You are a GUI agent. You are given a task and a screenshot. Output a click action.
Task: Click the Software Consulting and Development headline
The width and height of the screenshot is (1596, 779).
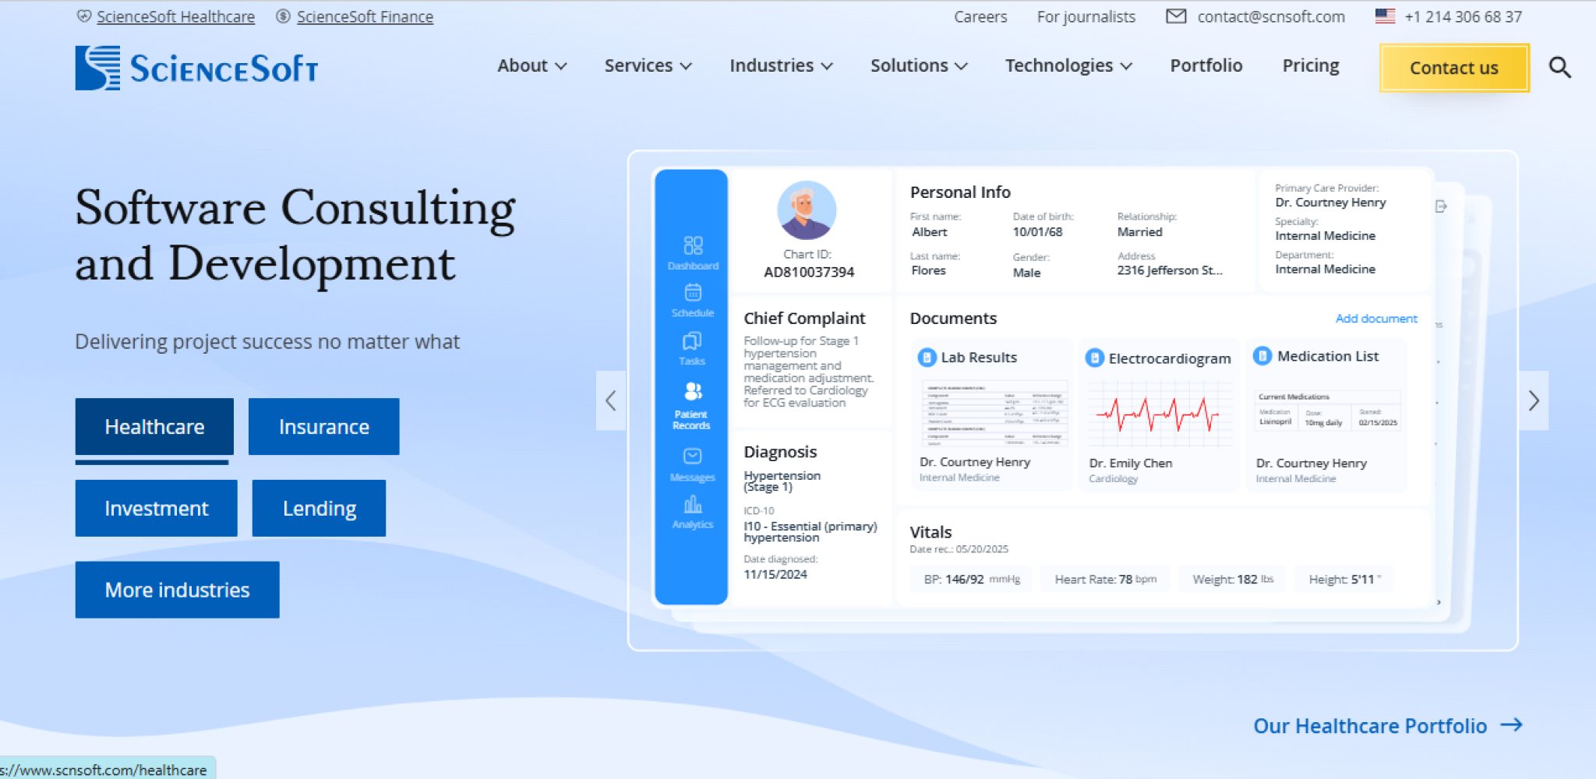pos(295,234)
